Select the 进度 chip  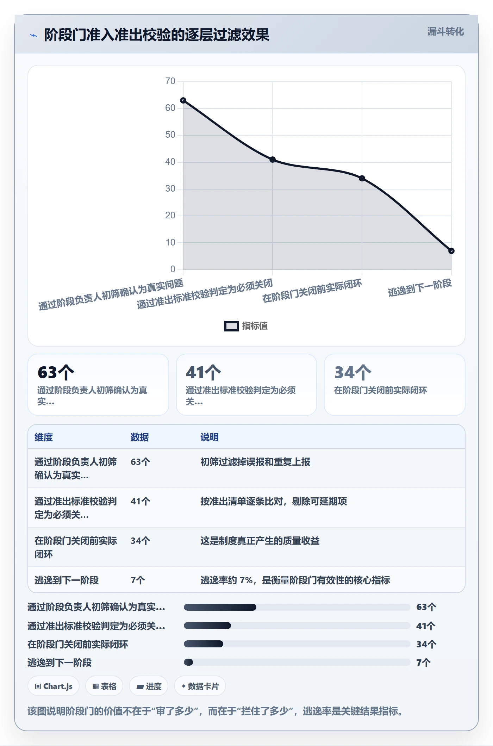[149, 686]
